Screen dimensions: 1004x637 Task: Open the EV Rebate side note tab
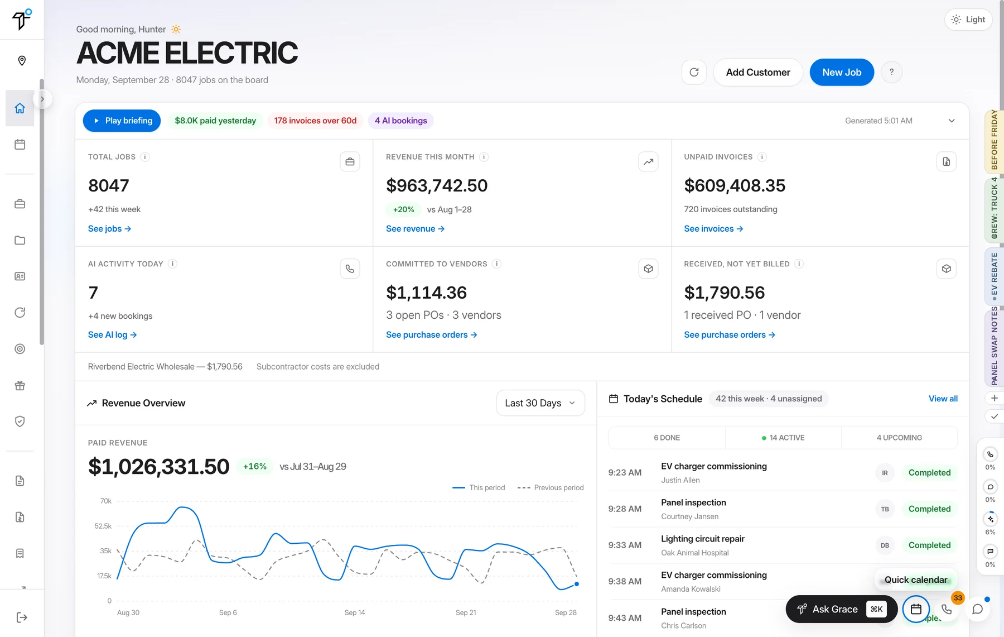click(994, 276)
